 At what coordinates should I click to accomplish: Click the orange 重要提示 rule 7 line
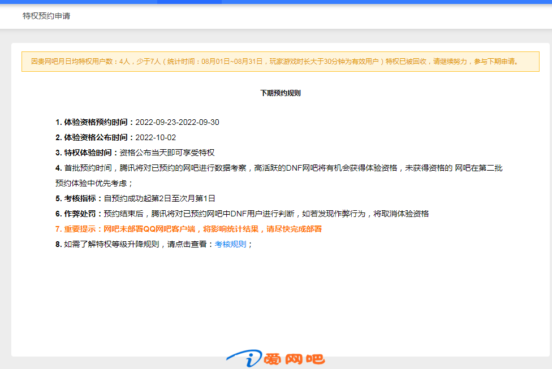point(189,229)
